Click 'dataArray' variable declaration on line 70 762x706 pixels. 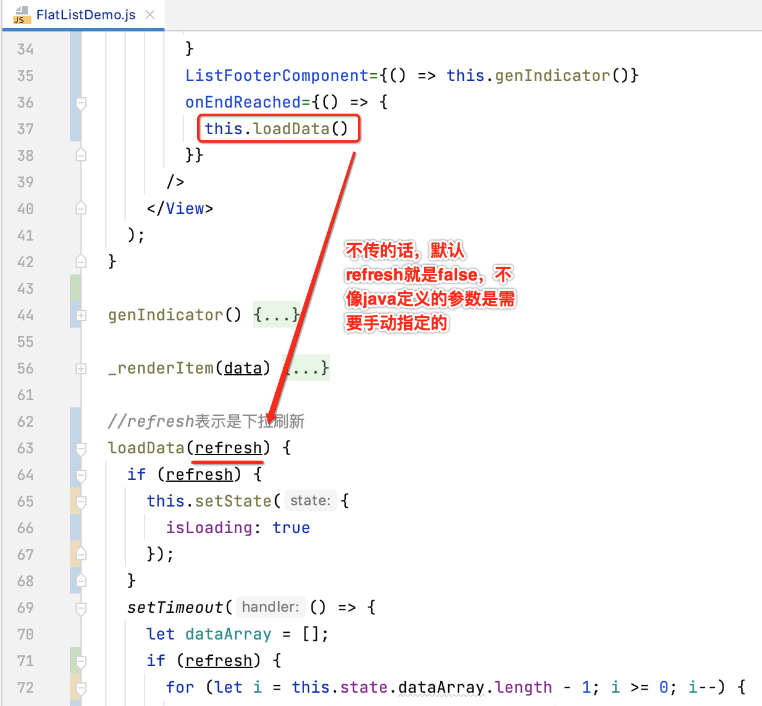click(x=229, y=634)
